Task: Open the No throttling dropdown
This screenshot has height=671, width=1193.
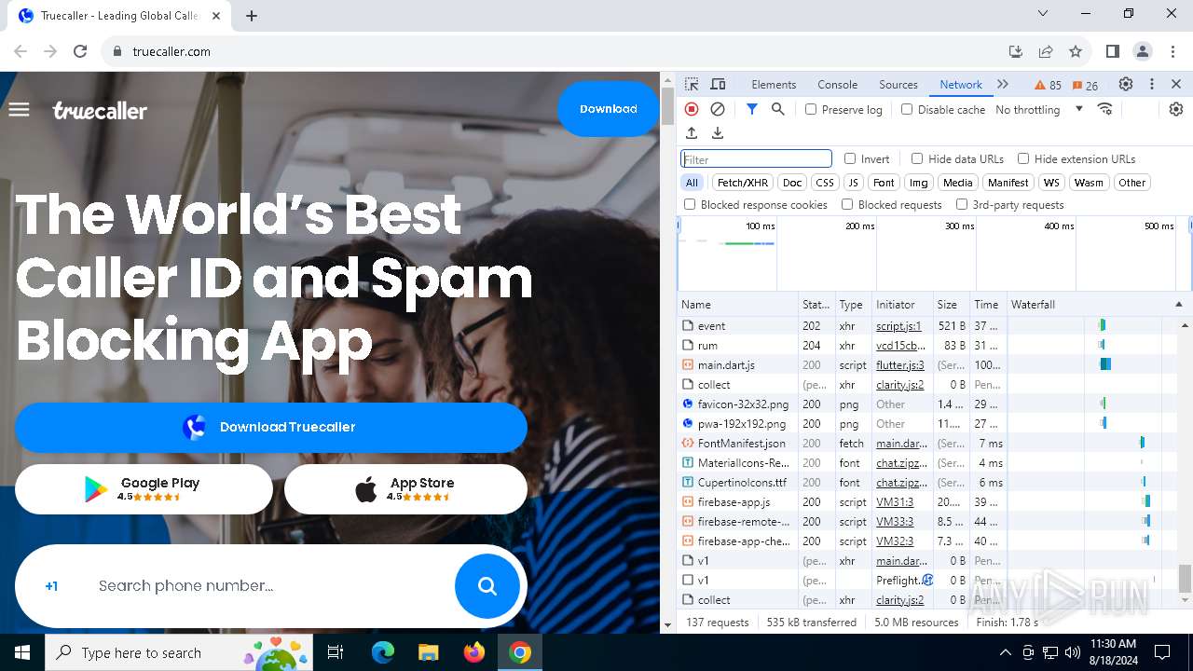Action: [x=1039, y=109]
